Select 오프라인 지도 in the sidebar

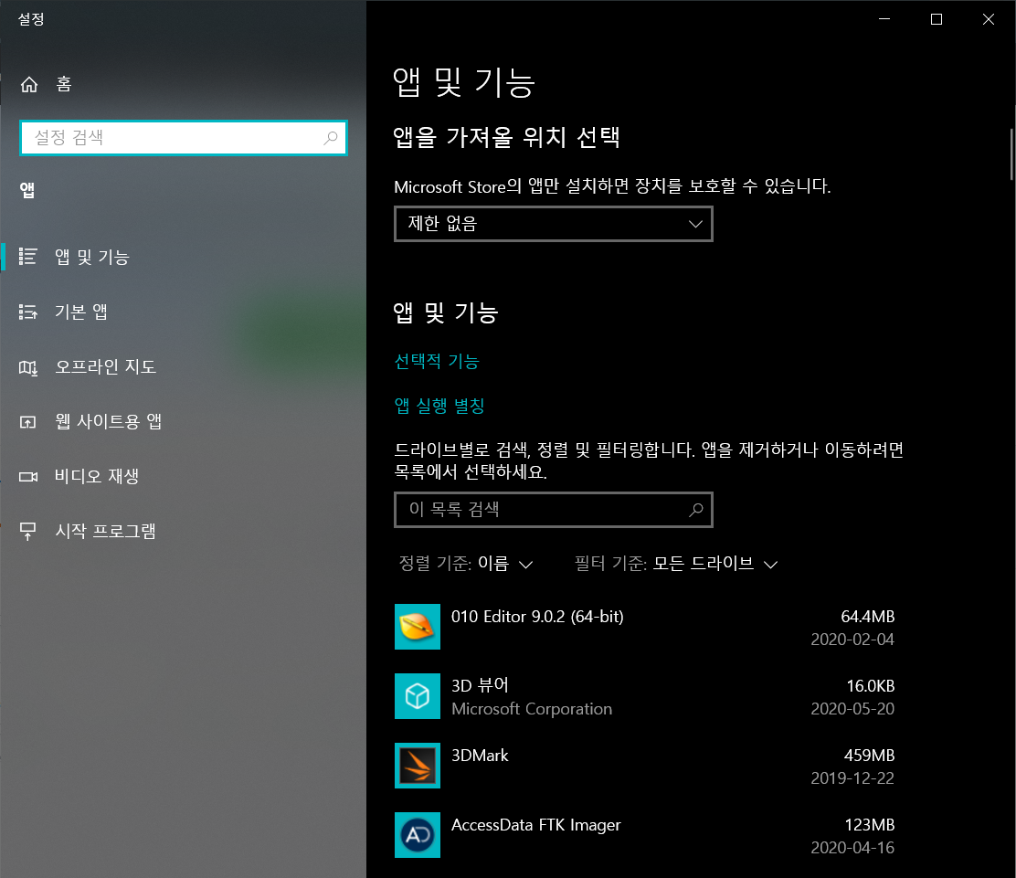tap(184, 366)
